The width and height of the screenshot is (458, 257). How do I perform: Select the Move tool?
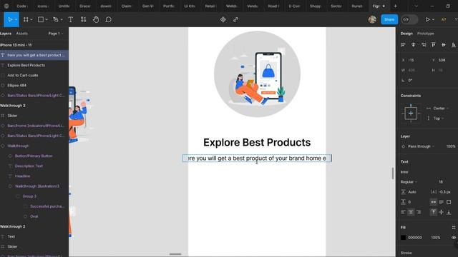10,19
